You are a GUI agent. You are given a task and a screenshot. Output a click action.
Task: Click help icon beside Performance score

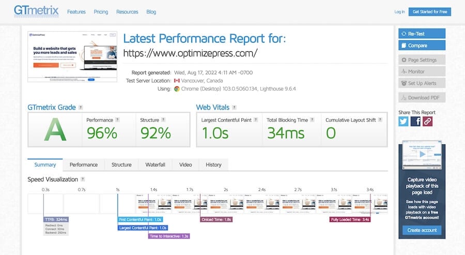(117, 120)
